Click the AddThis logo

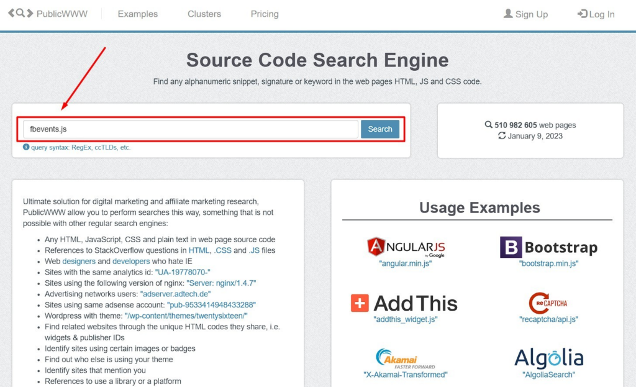[x=404, y=303]
